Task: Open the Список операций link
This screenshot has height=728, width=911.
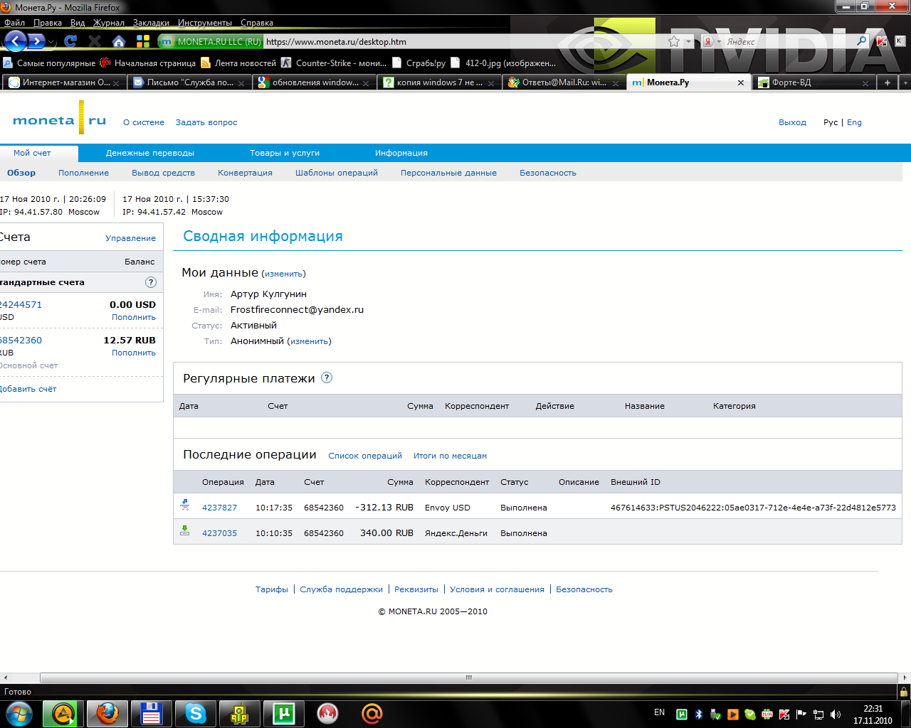Action: pyautogui.click(x=365, y=456)
